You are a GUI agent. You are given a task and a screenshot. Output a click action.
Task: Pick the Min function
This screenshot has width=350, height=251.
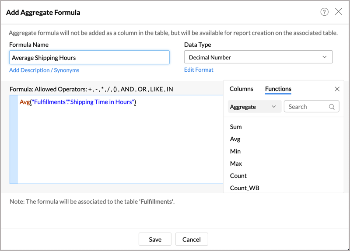235,151
